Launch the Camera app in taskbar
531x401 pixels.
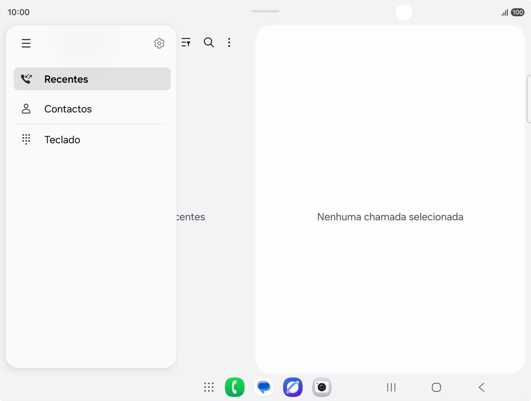[322, 387]
